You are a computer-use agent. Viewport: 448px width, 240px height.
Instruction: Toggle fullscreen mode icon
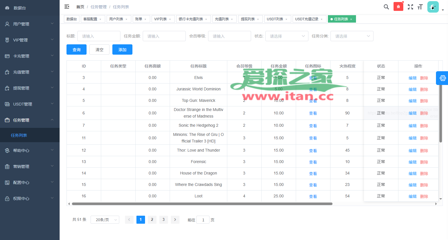[x=410, y=7]
